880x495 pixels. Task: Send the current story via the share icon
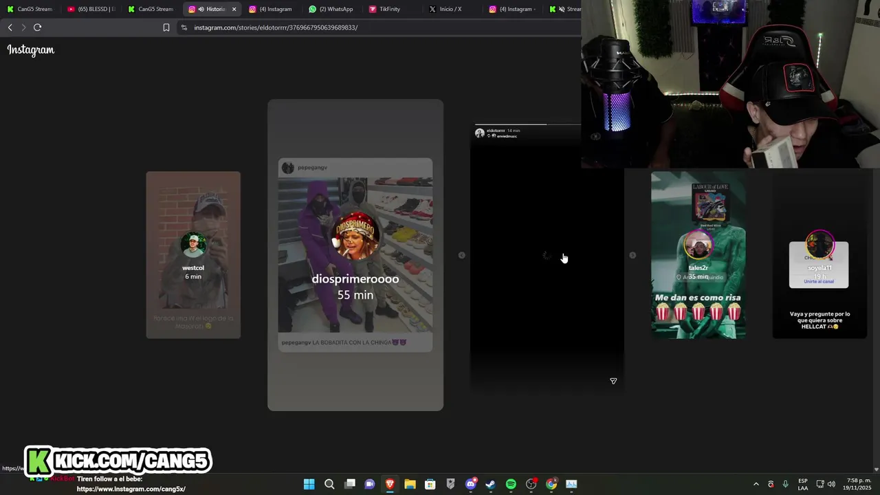[613, 381]
